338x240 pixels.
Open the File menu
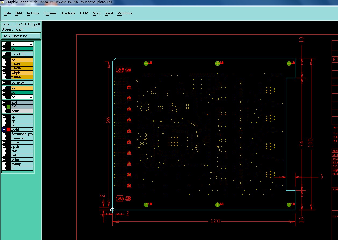click(8, 13)
